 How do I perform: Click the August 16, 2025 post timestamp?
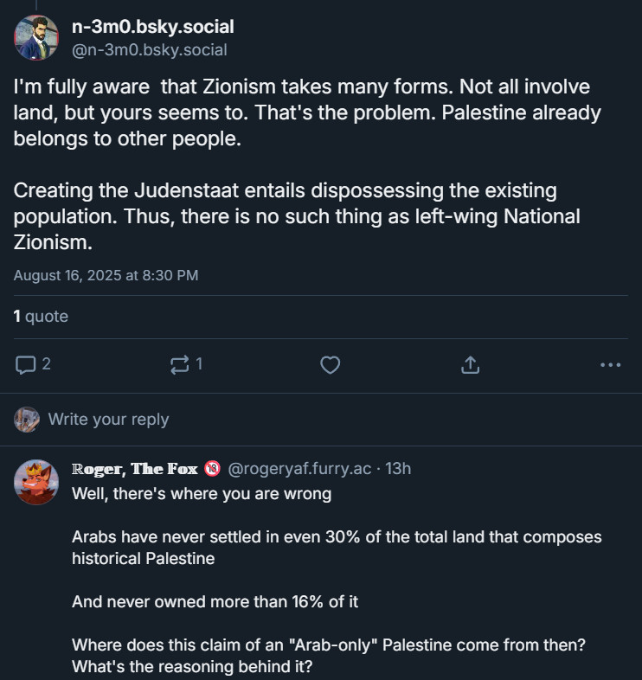pyautogui.click(x=106, y=275)
